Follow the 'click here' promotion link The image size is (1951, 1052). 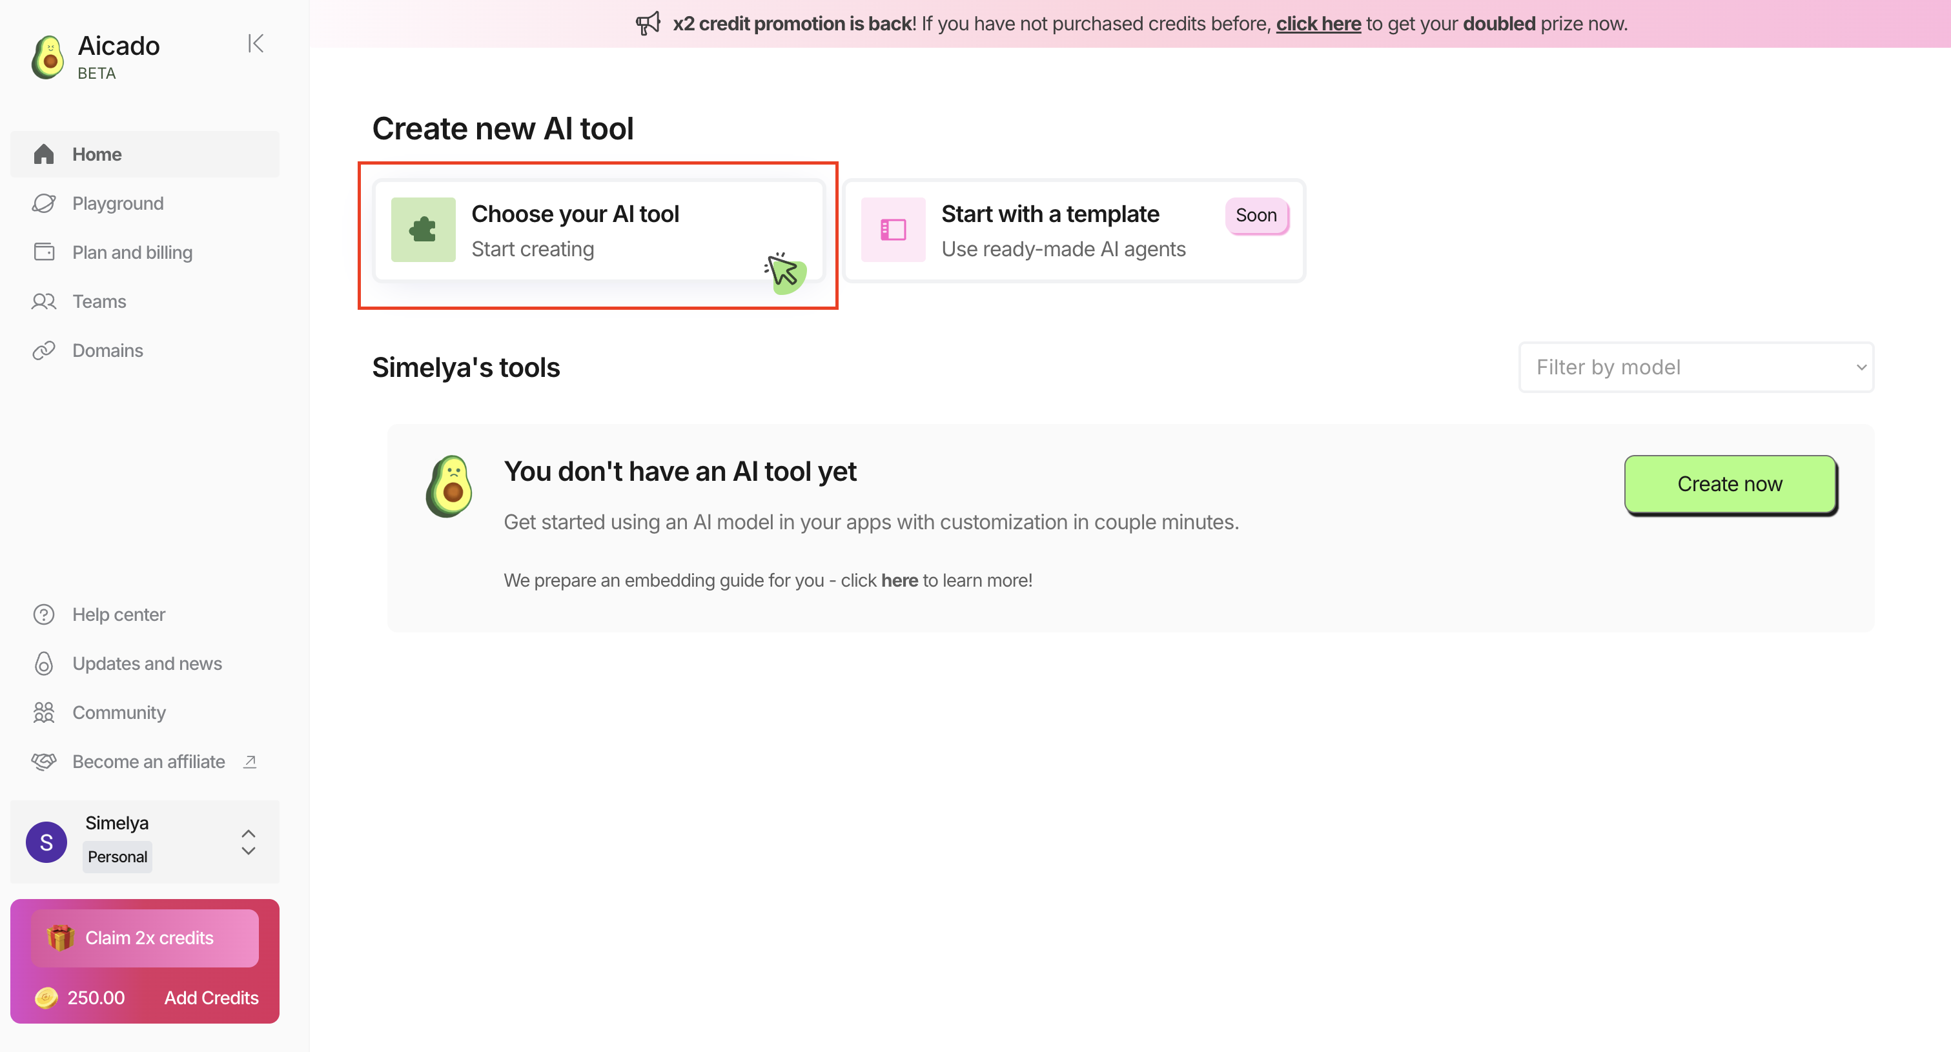click(1318, 23)
